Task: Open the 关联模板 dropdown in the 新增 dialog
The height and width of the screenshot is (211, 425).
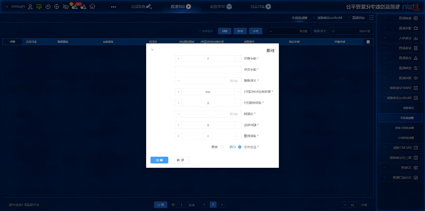Action: tap(208, 81)
